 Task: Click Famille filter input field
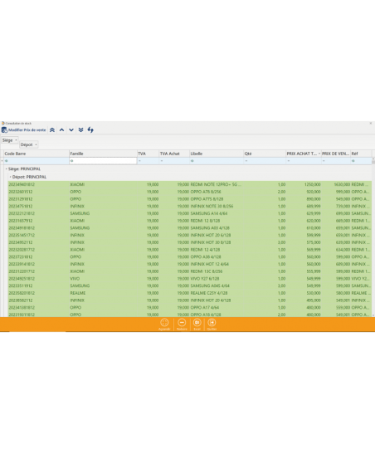tap(103, 161)
